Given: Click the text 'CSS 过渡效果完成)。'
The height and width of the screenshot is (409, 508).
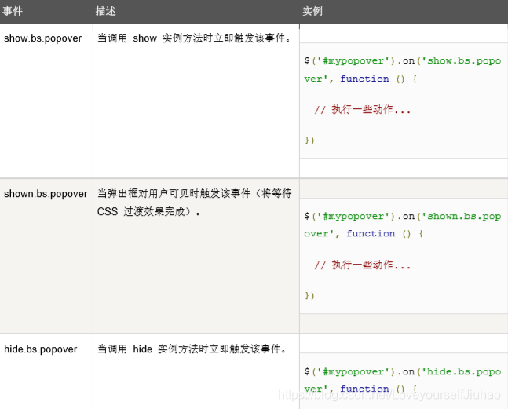Looking at the screenshot, I should pyautogui.click(x=149, y=211).
